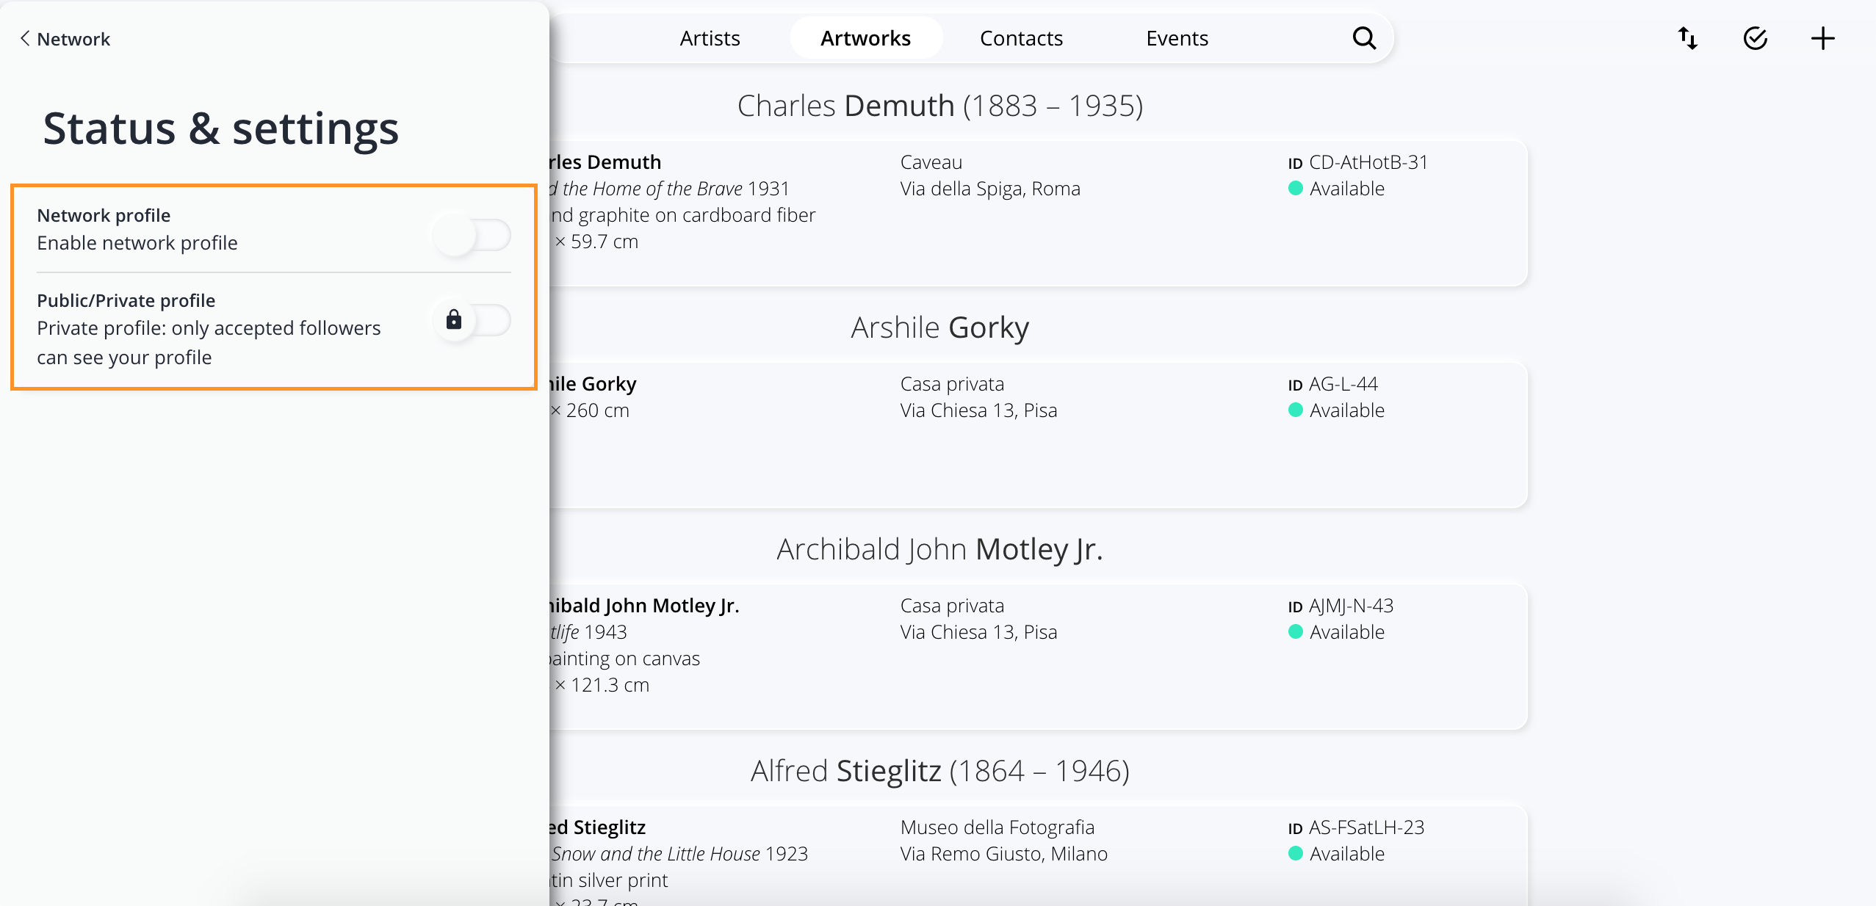This screenshot has height=906, width=1876.
Task: Click Snow and the Little House 1923 title
Action: pyautogui.click(x=679, y=854)
